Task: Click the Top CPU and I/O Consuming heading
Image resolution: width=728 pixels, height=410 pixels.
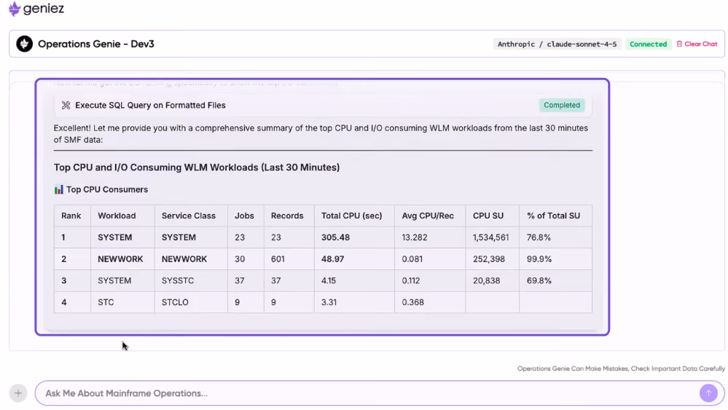Action: coord(197,167)
